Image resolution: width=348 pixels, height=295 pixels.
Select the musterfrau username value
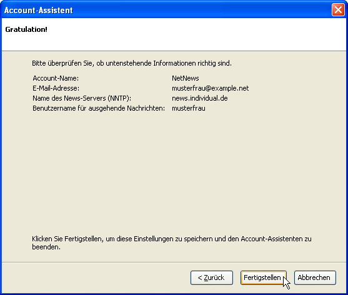tap(189, 108)
